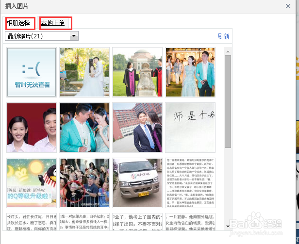Select the Q等级升级啦 penguin banner image
299x244 pixels.
click(x=32, y=183)
